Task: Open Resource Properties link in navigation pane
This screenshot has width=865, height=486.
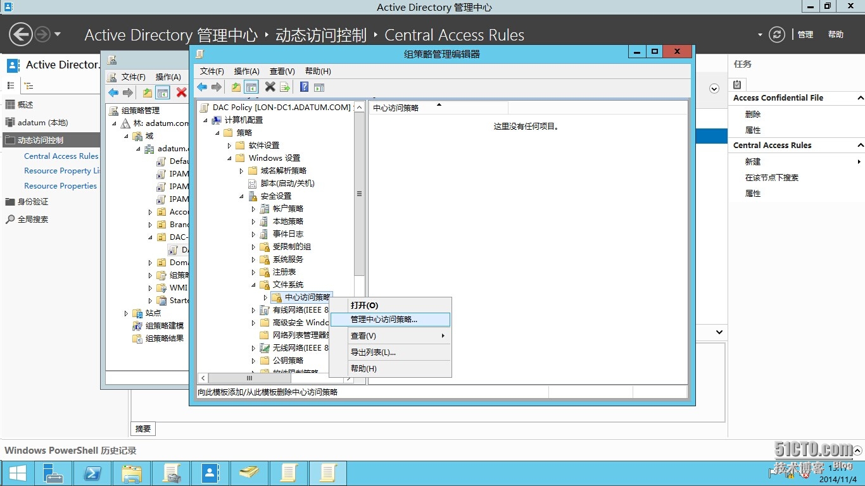Action: click(x=60, y=186)
